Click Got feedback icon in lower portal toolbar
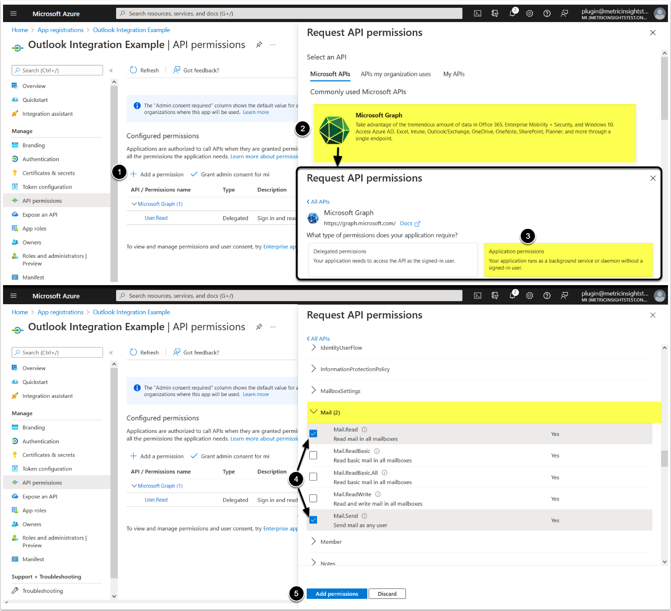 [x=177, y=352]
